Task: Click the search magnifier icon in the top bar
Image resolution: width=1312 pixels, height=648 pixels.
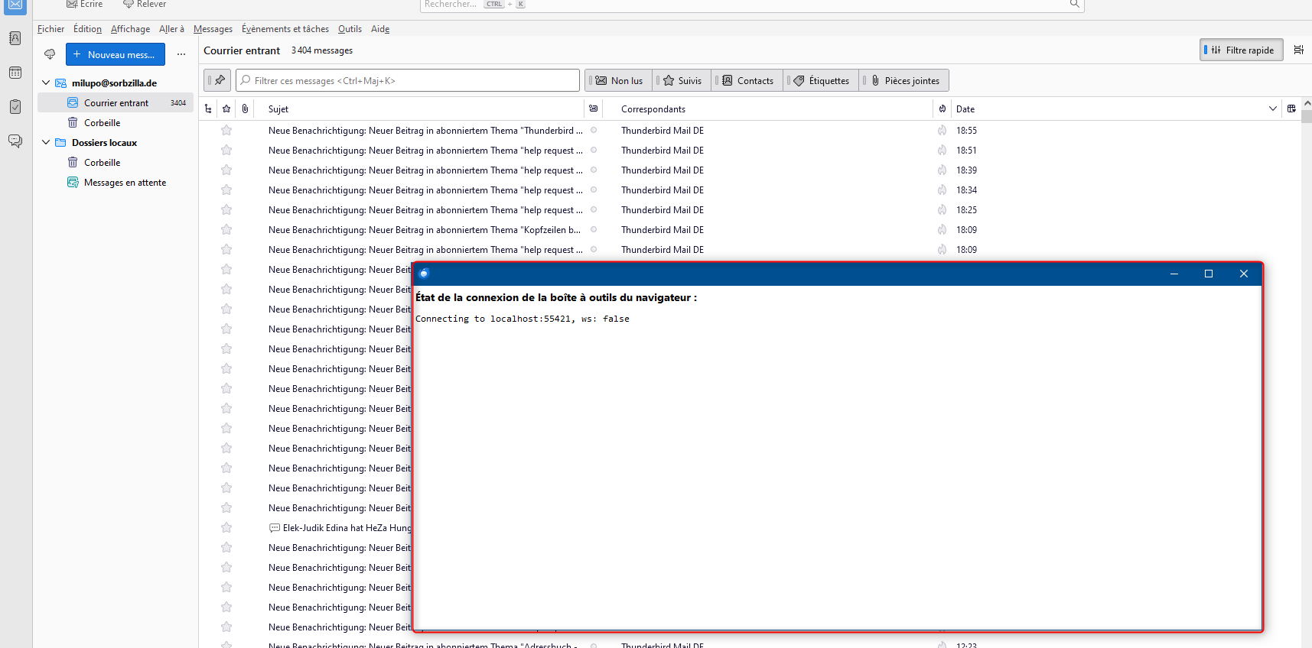Action: [1074, 5]
